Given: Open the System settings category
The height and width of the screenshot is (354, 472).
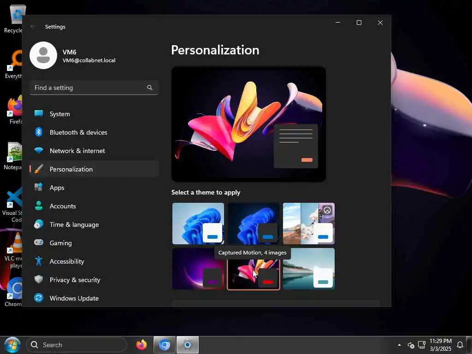Looking at the screenshot, I should [x=94, y=114].
